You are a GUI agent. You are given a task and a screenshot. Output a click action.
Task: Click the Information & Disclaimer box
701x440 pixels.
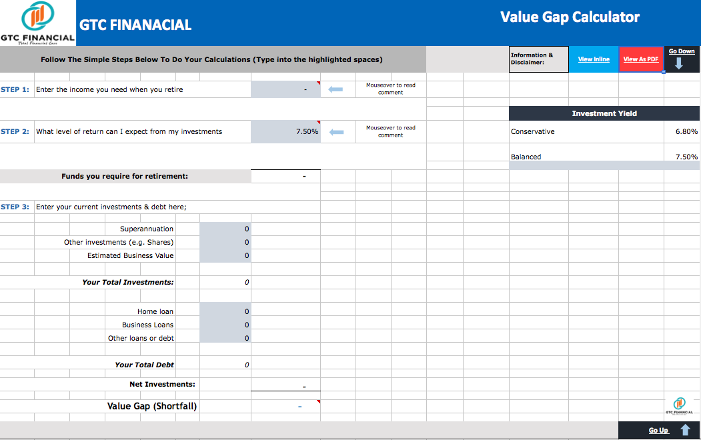click(539, 59)
